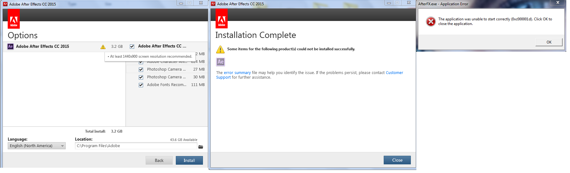Viewport: 570px width, 173px height.
Task: Click the warning triangle in Installation Complete
Action: tap(220, 49)
